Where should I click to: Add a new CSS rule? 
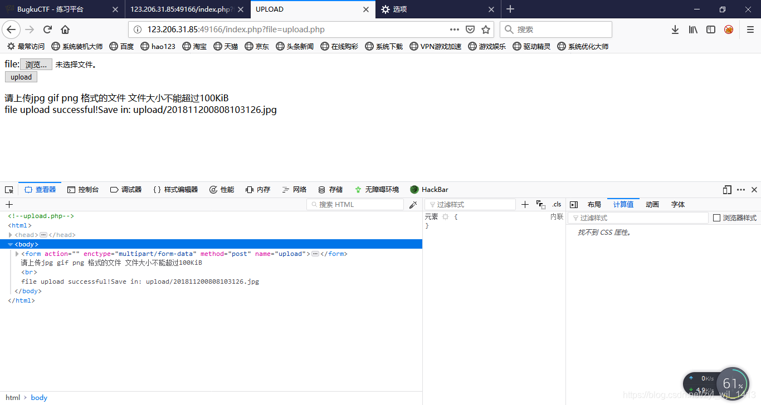(525, 205)
